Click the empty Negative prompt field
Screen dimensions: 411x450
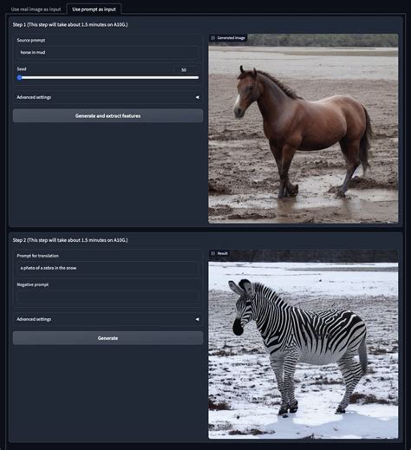coord(108,297)
